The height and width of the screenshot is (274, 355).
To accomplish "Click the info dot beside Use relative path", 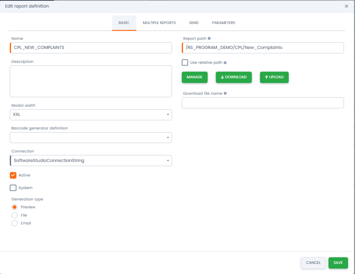I will 225,63.
